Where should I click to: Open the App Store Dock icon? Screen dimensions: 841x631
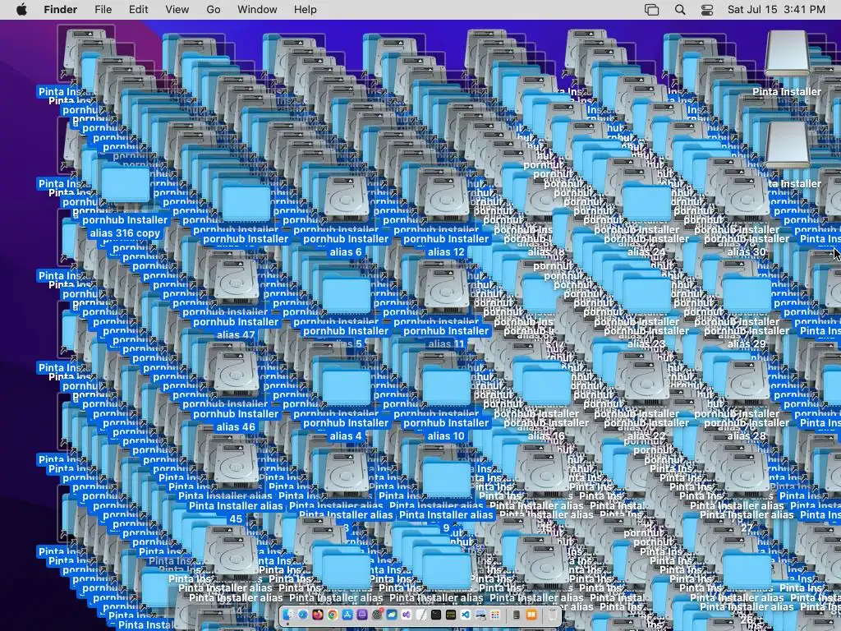[347, 615]
